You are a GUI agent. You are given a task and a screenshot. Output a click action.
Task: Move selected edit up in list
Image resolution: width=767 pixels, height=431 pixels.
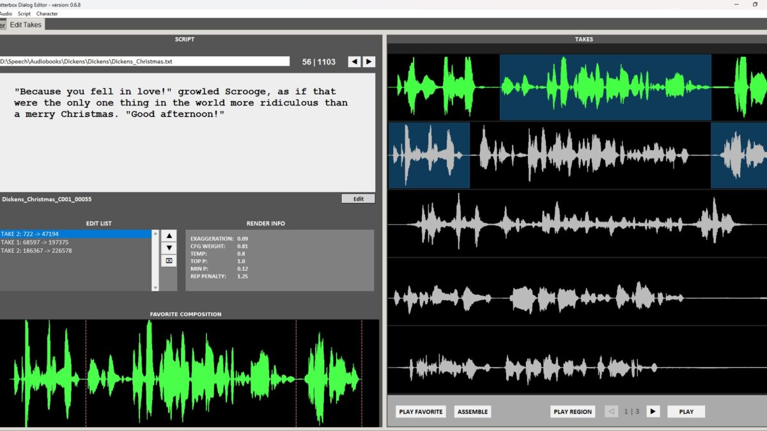coord(169,235)
